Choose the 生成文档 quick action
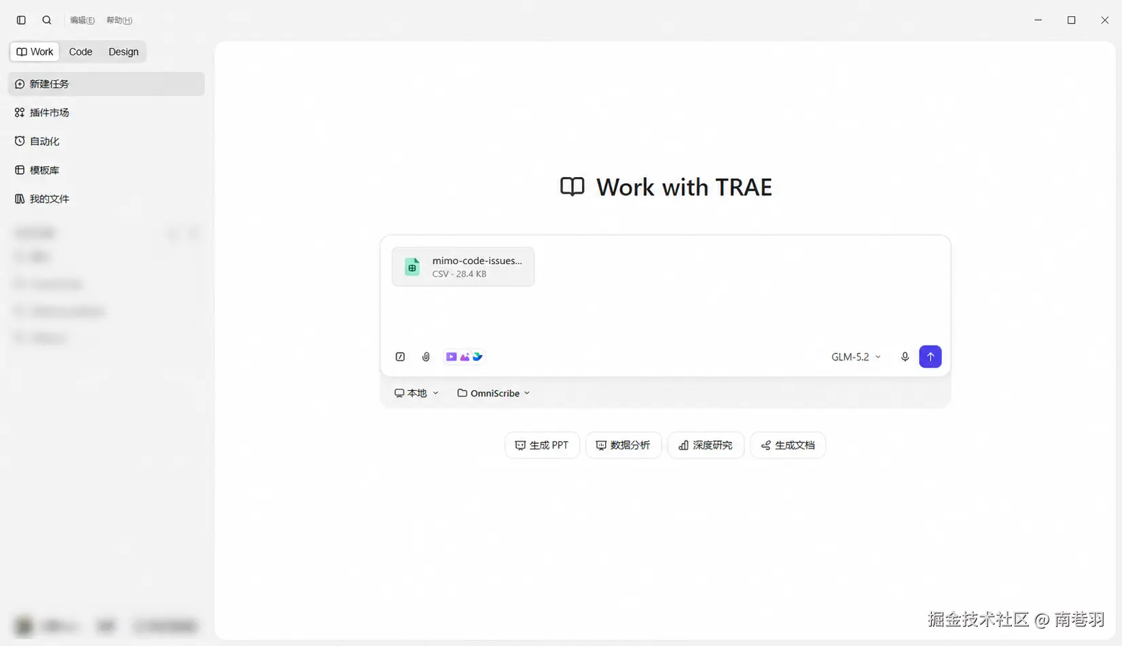This screenshot has width=1122, height=646. click(x=788, y=445)
